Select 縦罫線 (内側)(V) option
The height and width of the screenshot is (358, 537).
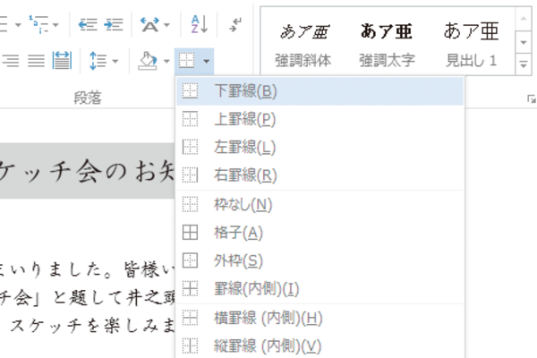pos(320,346)
